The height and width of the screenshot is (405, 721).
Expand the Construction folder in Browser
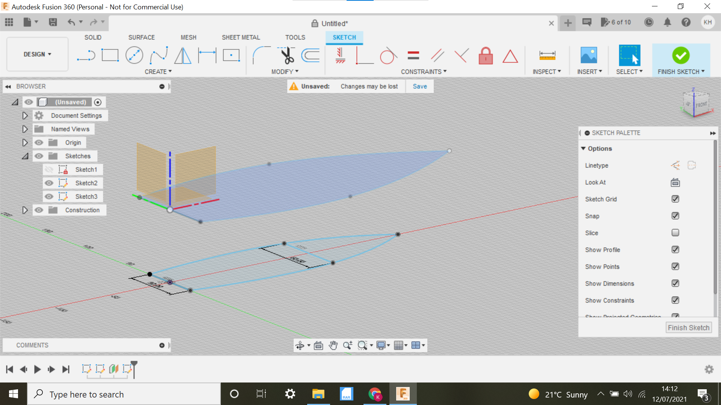point(25,210)
